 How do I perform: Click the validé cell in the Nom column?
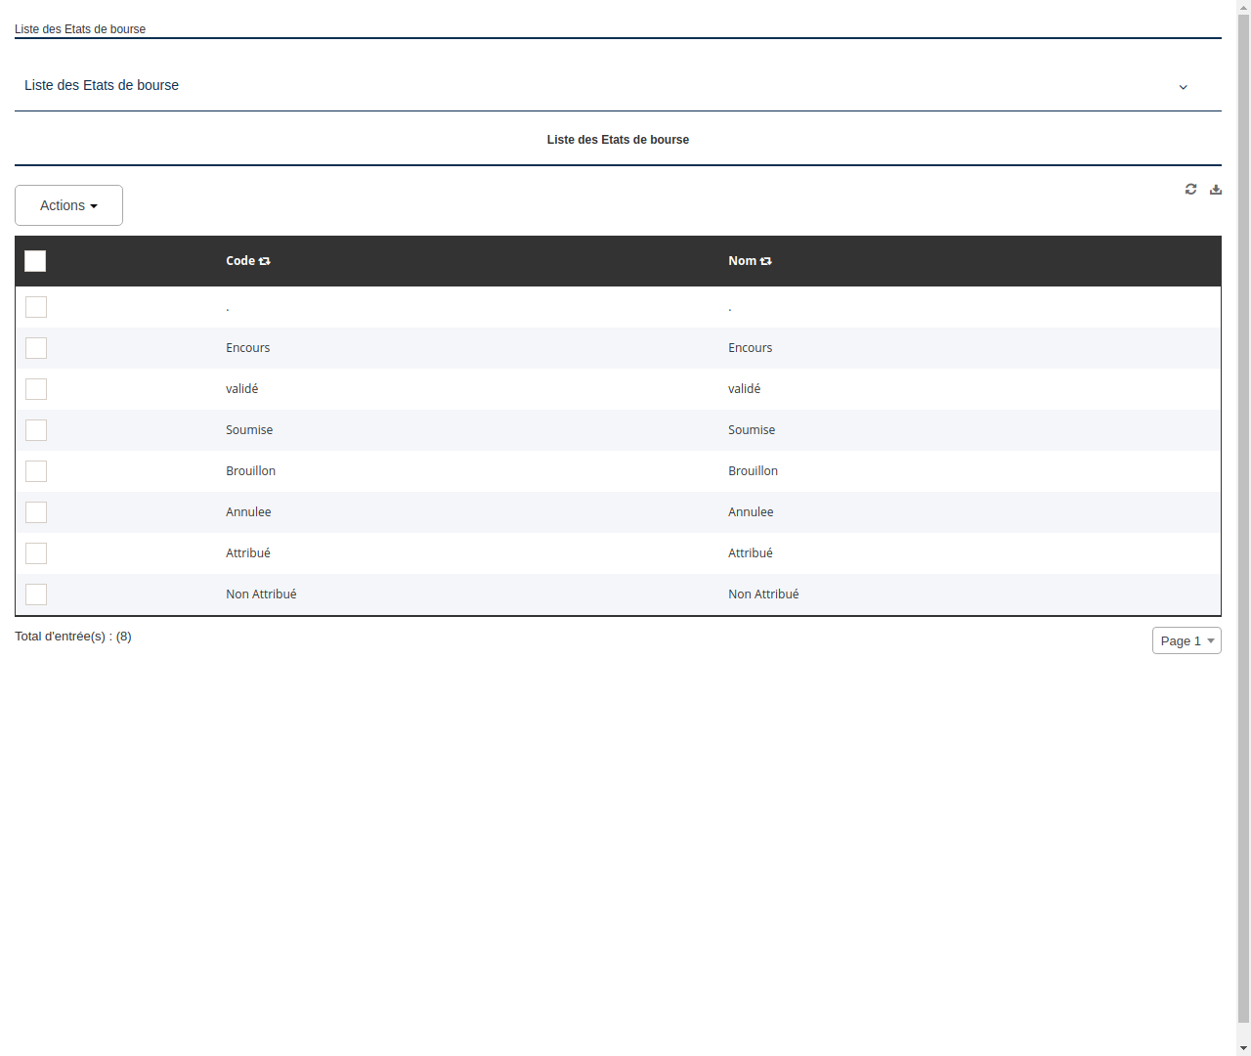(744, 388)
